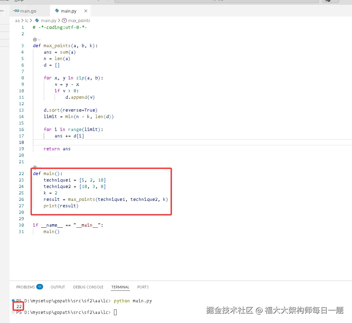The height and width of the screenshot is (323, 352).
Task: Click the '# -*-coding:utf-8-*-' comment line
Action: click(x=60, y=27)
